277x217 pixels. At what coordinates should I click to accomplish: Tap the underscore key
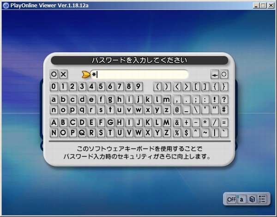click(x=186, y=110)
